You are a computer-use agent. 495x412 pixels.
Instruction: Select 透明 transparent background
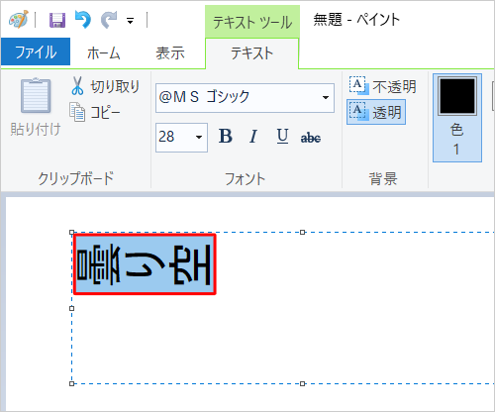(x=376, y=112)
